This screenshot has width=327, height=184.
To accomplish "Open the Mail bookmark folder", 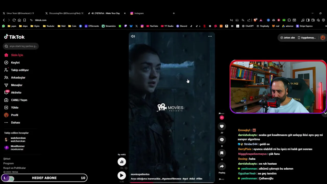I will tap(62, 26).
